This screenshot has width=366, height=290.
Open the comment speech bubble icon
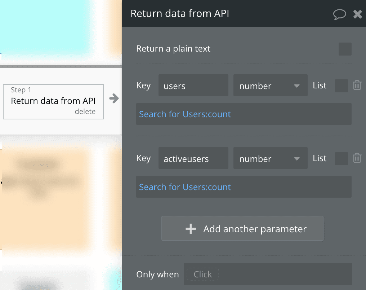(x=339, y=14)
